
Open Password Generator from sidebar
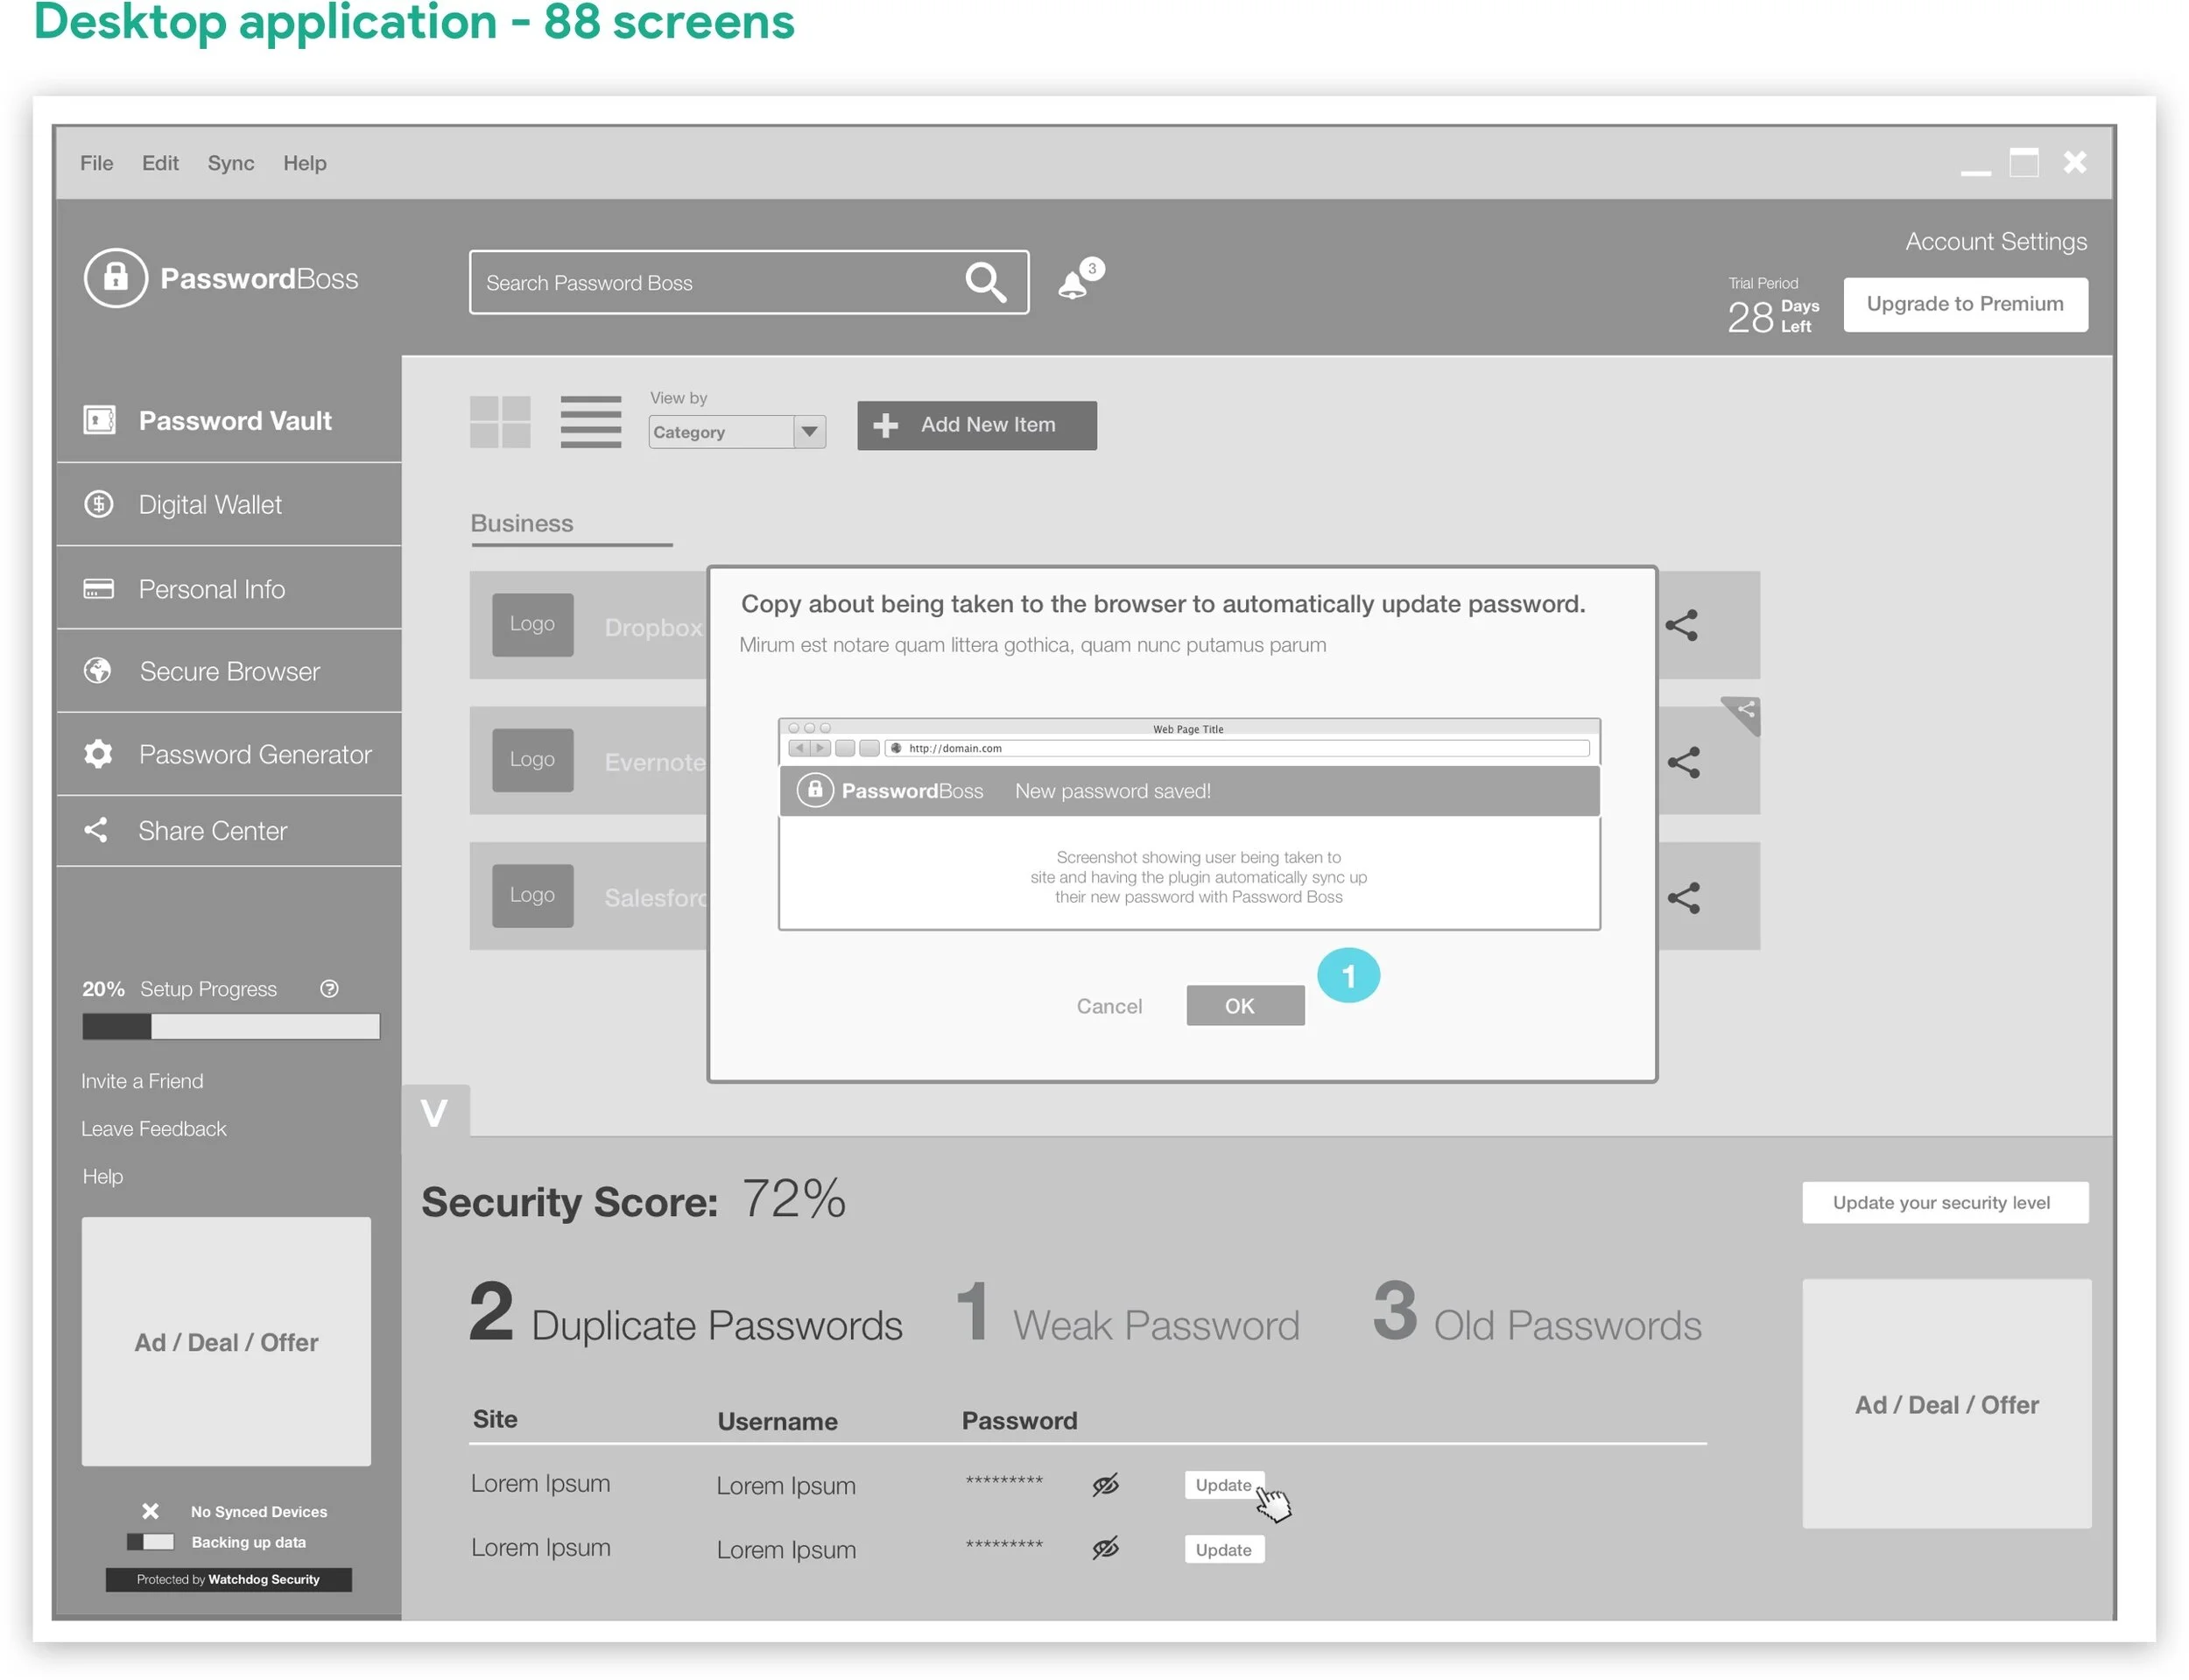pyautogui.click(x=229, y=754)
